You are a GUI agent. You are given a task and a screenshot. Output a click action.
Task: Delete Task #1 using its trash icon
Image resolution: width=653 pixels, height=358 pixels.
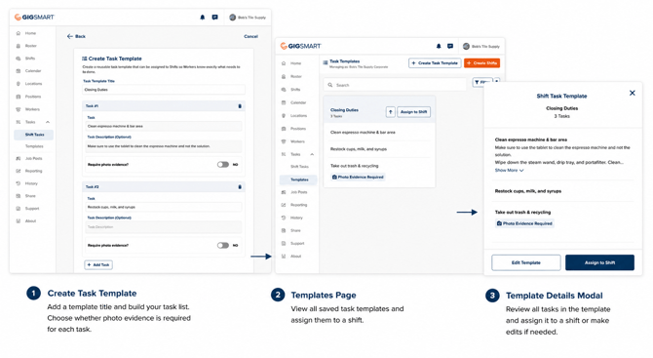(x=240, y=106)
